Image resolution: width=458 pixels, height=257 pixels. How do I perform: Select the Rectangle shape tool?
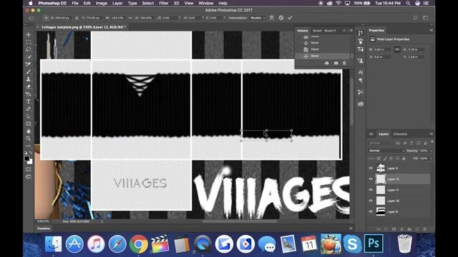29,124
